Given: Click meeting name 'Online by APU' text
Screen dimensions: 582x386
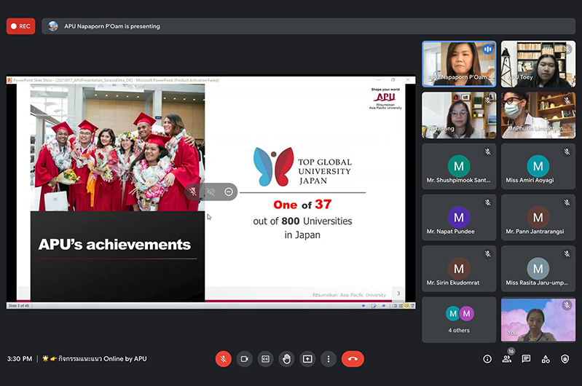Looking at the screenshot, I should (x=125, y=359).
